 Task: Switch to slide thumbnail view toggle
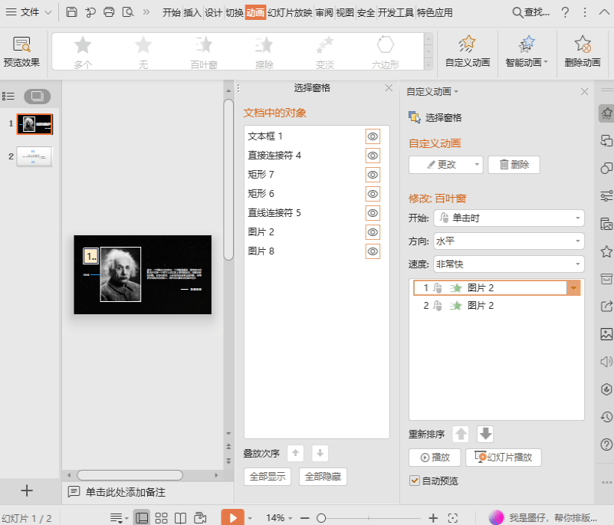coord(38,96)
